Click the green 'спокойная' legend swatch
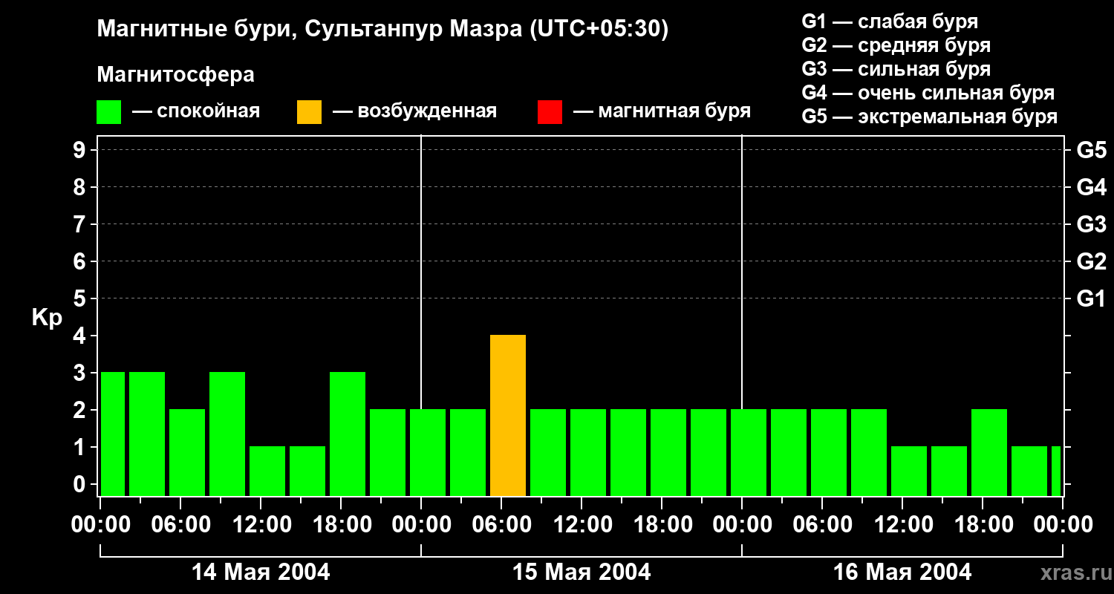The height and width of the screenshot is (594, 1114). click(109, 112)
